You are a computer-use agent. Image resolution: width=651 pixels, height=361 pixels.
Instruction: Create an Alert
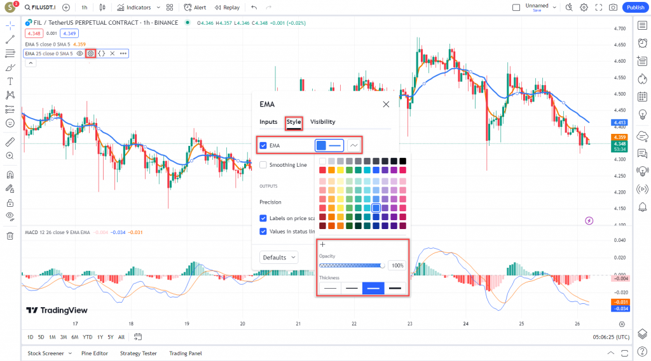click(195, 8)
